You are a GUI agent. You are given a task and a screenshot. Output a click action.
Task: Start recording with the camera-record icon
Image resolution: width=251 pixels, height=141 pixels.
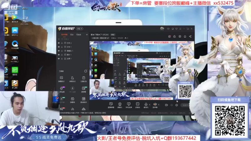pos(166,105)
